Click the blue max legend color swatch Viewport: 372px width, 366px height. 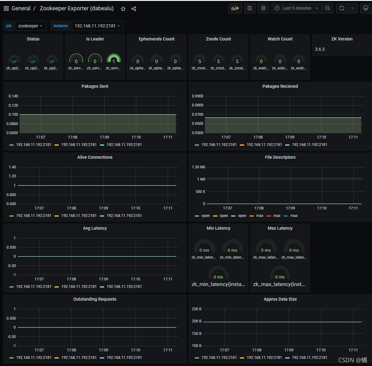(x=286, y=216)
